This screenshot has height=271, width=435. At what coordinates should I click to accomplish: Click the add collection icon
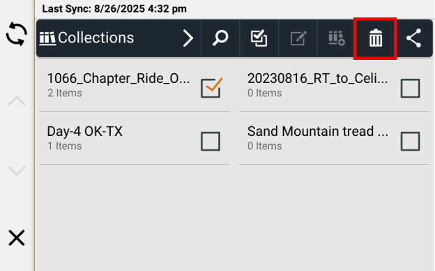coord(337,38)
